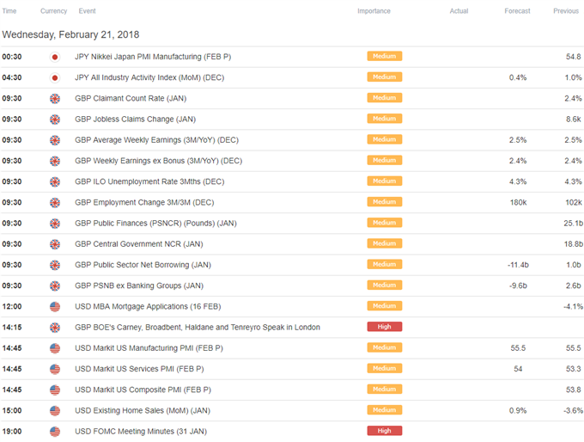Image resolution: width=584 pixels, height=442 pixels.
Task: Sort by Time column header
Action: [9, 11]
